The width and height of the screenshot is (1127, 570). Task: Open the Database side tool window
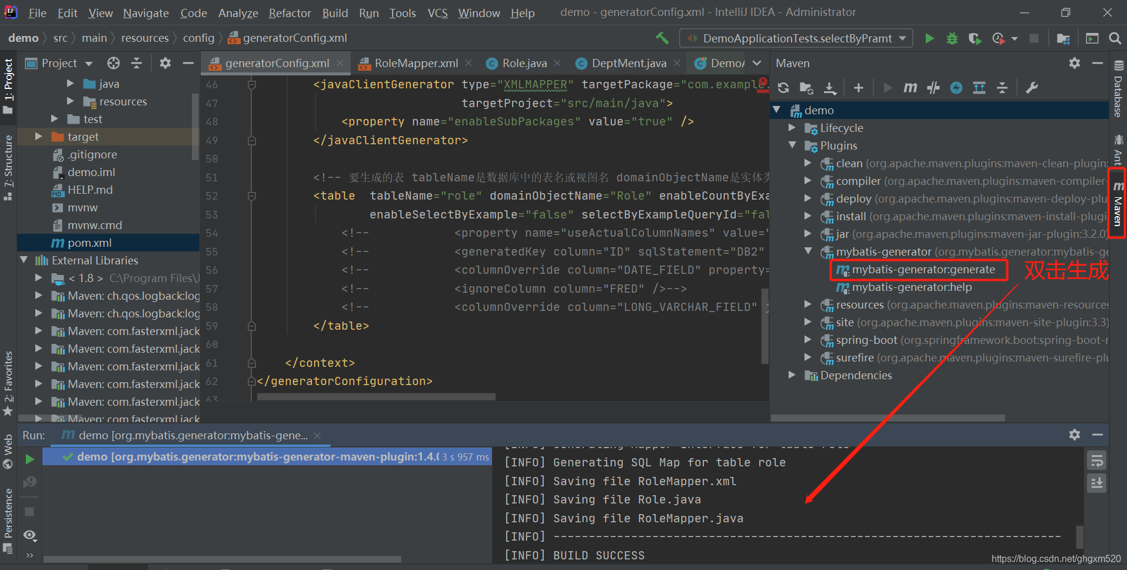click(1118, 88)
